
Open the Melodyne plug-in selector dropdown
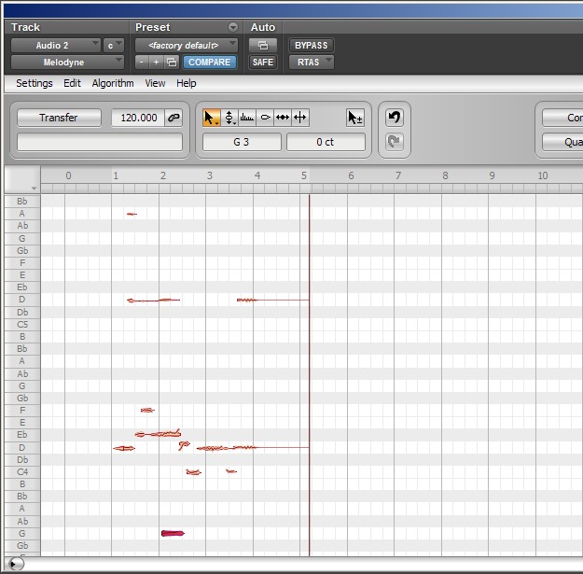click(x=67, y=63)
